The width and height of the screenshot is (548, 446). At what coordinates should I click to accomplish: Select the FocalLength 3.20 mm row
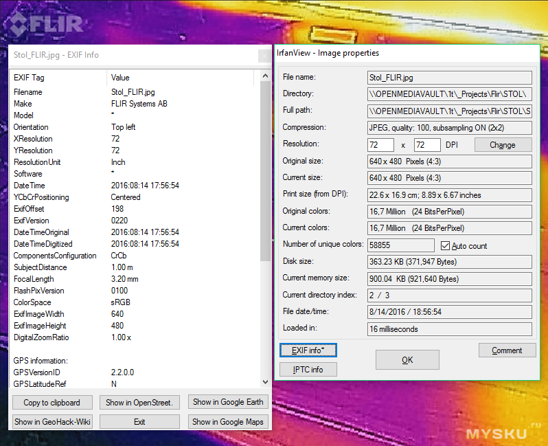coord(135,279)
